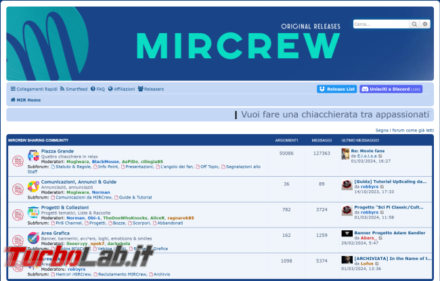440x281 pixels.
Task: View moderator ragnarok85 profile
Action: 181,218
